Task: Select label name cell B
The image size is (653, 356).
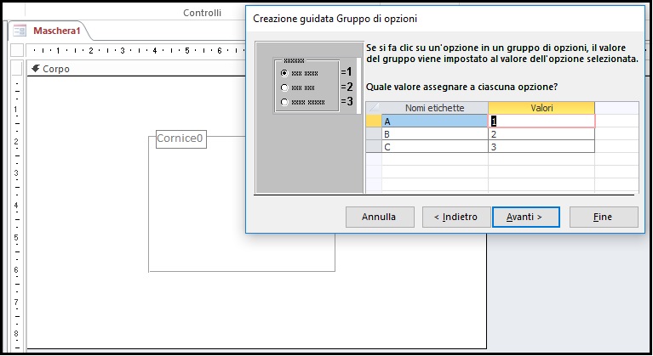Action: (435, 133)
